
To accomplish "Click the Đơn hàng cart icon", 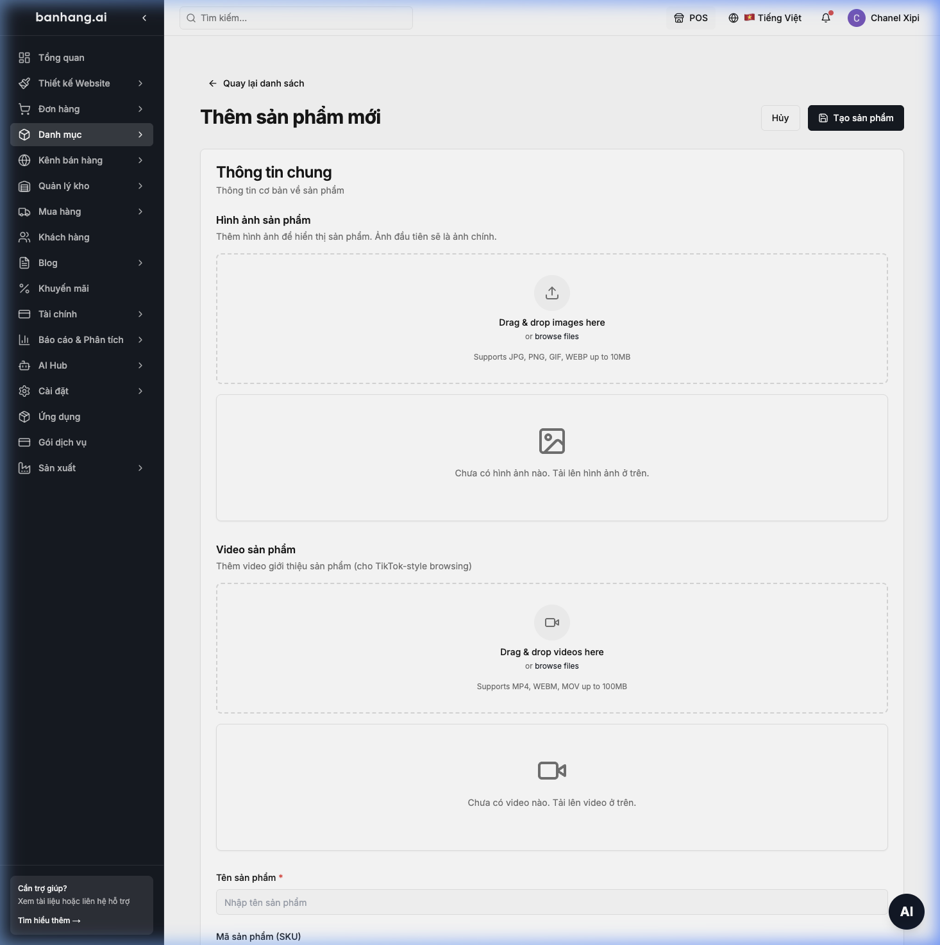I will (24, 109).
